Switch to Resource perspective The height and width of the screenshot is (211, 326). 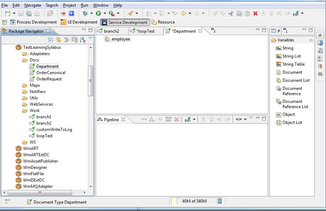pos(163,22)
